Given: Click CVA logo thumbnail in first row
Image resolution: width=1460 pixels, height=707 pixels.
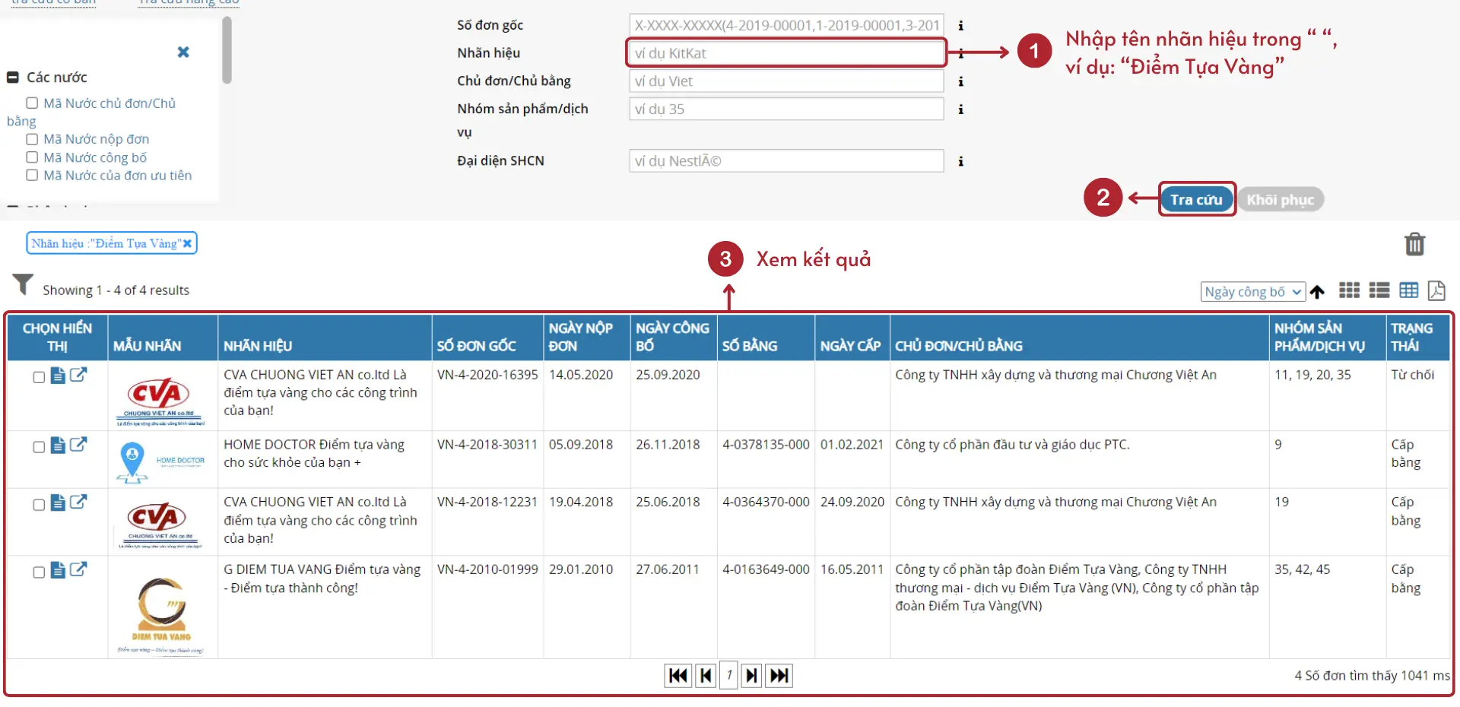Looking at the screenshot, I should (x=160, y=401).
